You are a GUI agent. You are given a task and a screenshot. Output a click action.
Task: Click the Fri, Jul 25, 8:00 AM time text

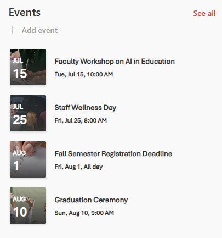81,120
